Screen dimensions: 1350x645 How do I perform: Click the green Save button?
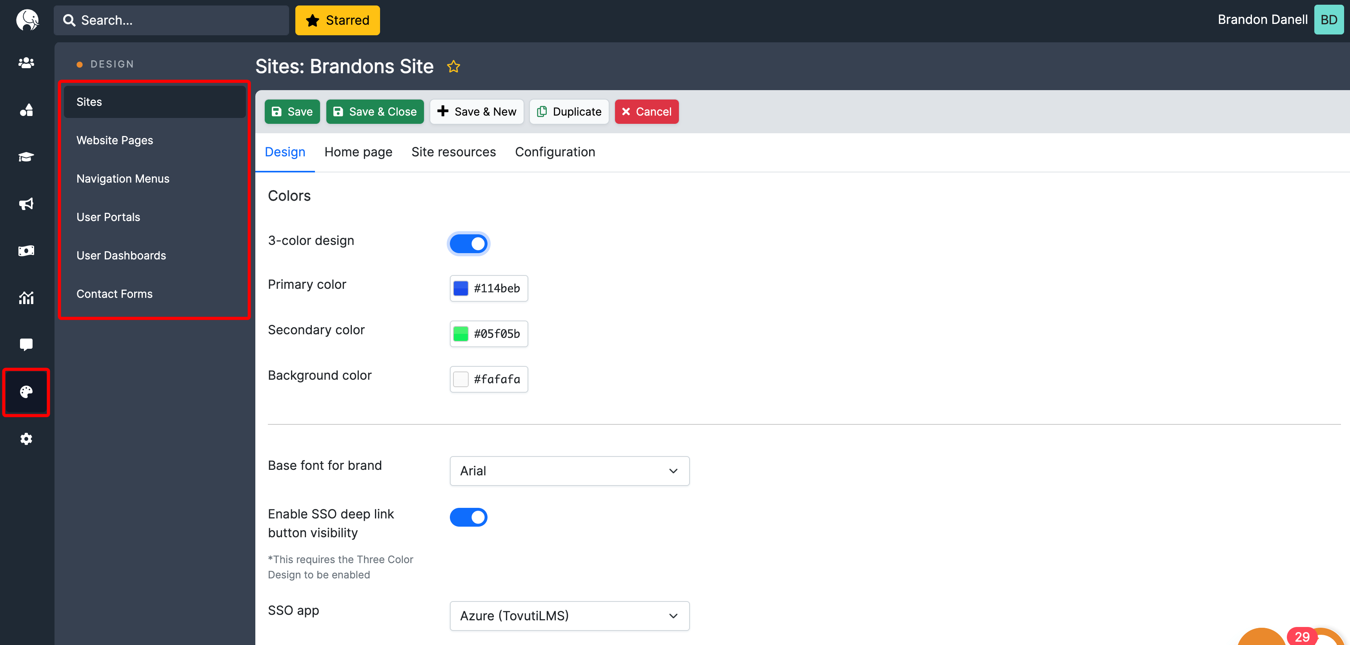292,112
